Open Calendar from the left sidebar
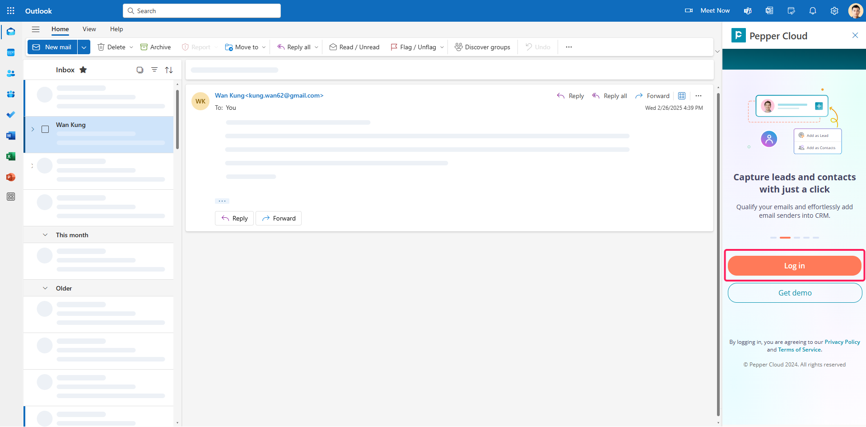866x427 pixels. 11,52
